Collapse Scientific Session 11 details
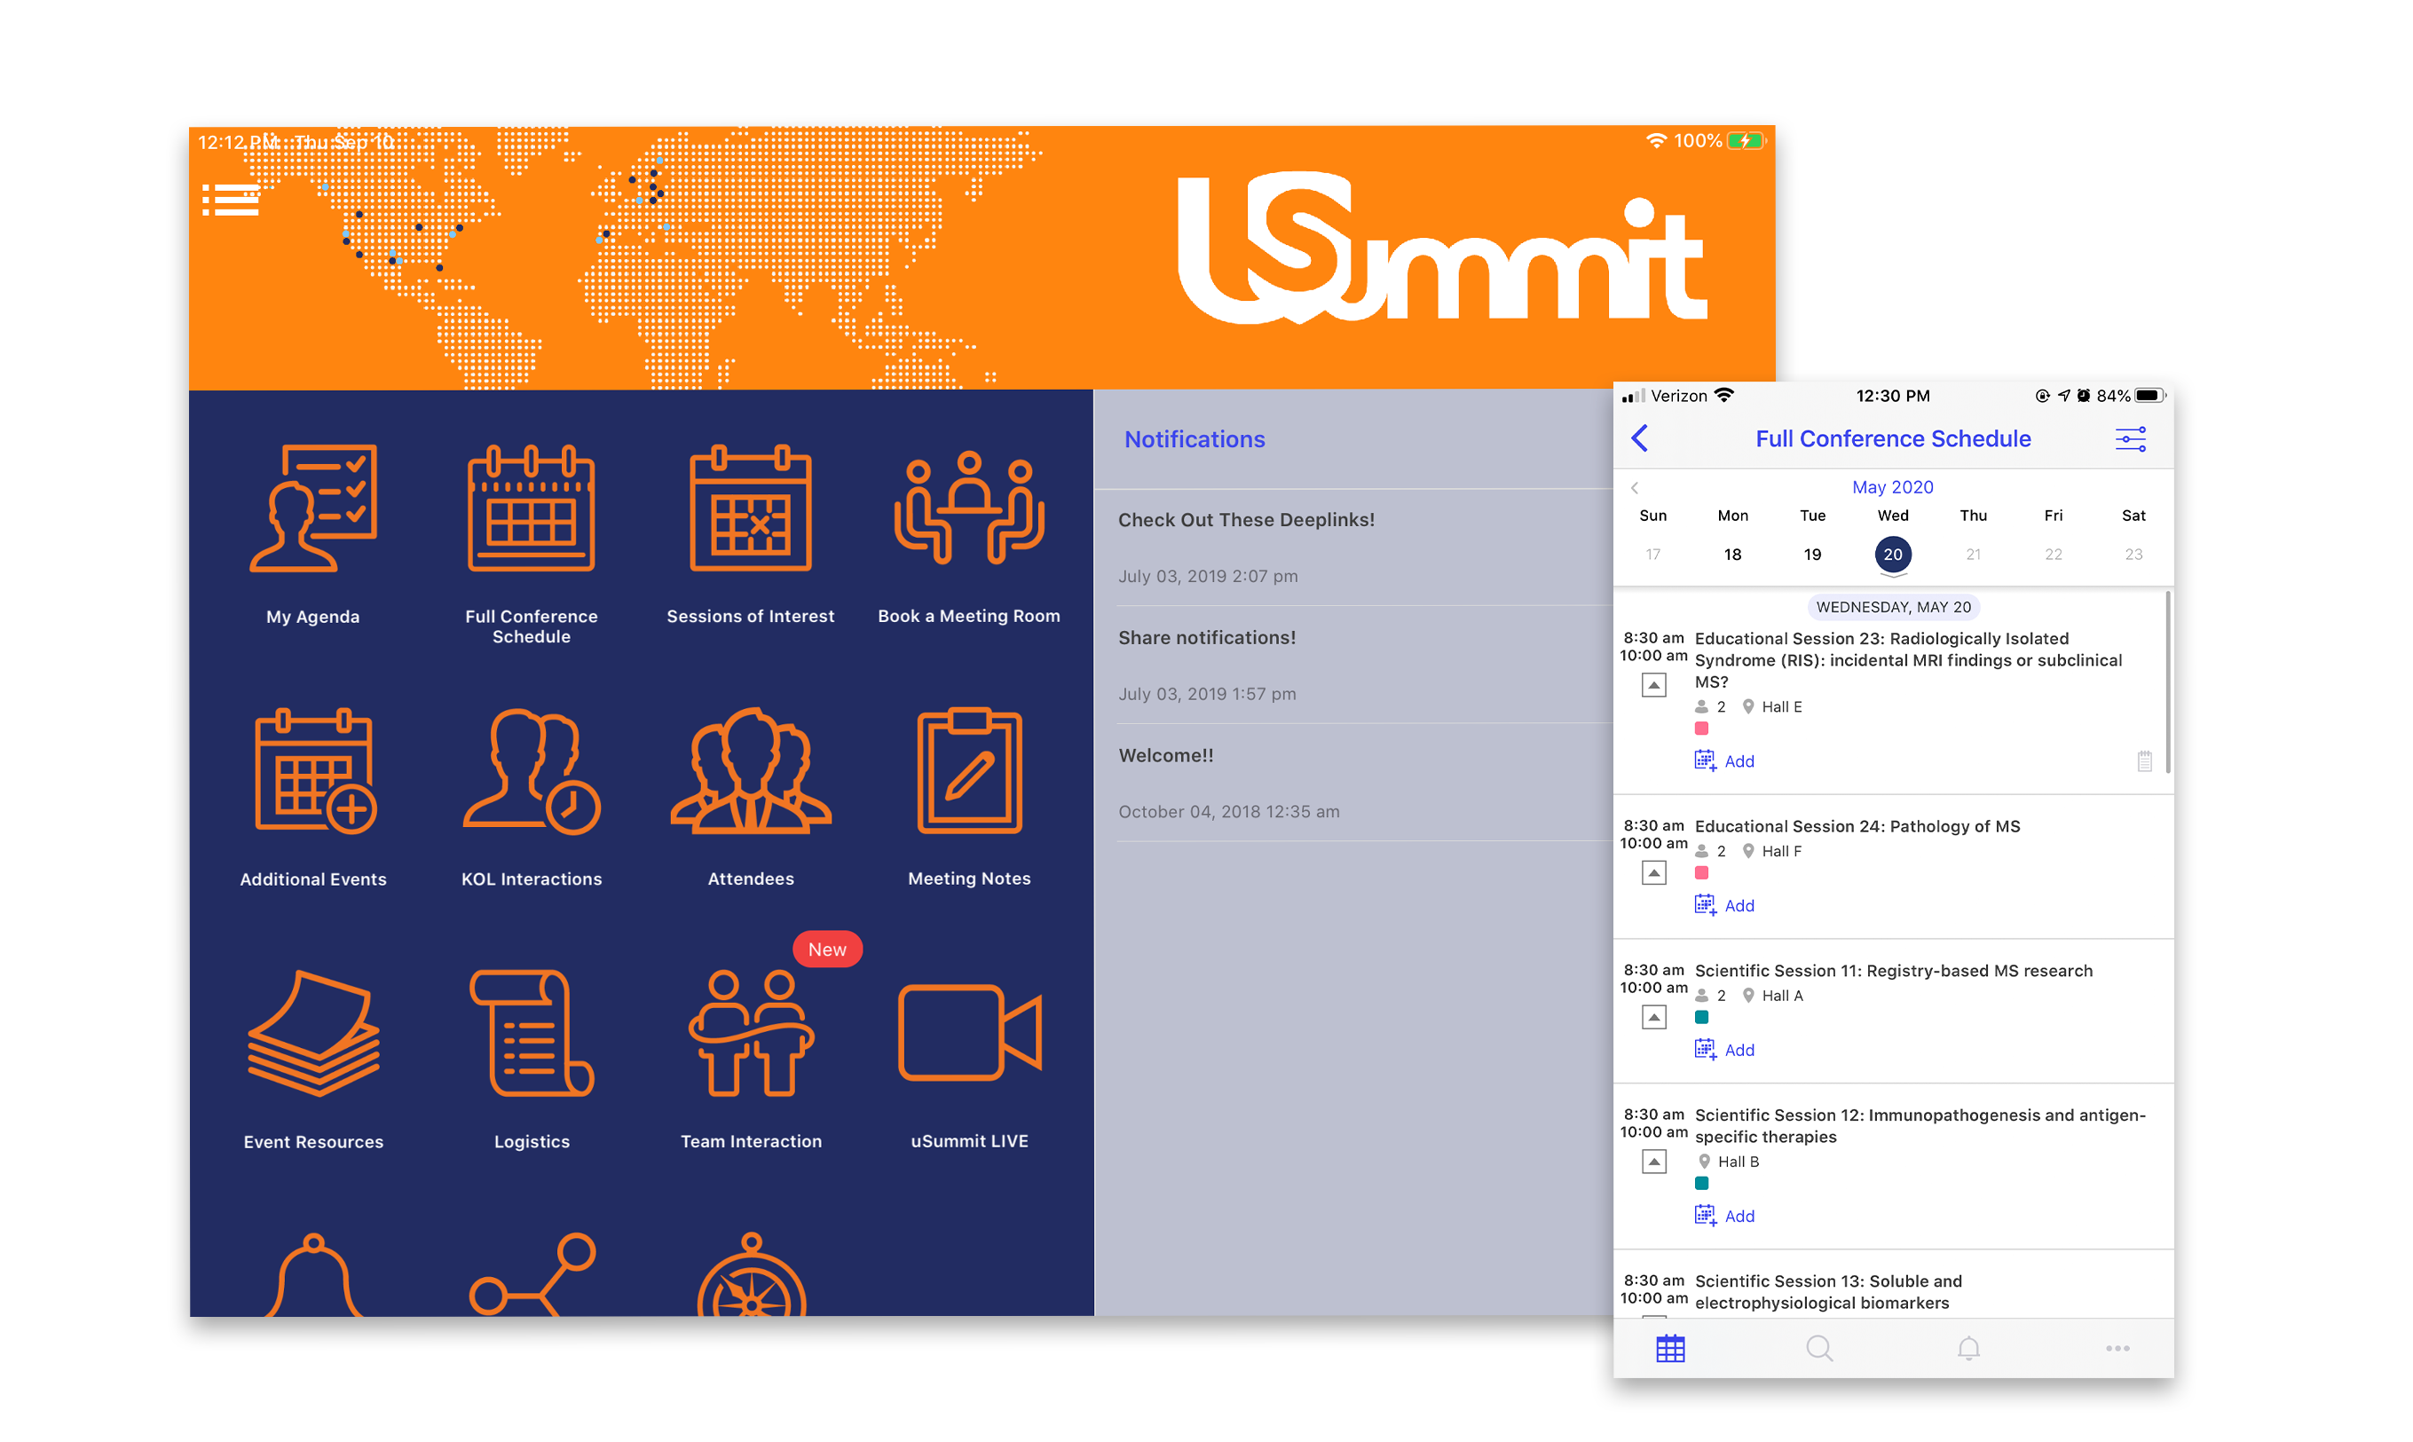The image size is (2413, 1442). coord(1653,1017)
